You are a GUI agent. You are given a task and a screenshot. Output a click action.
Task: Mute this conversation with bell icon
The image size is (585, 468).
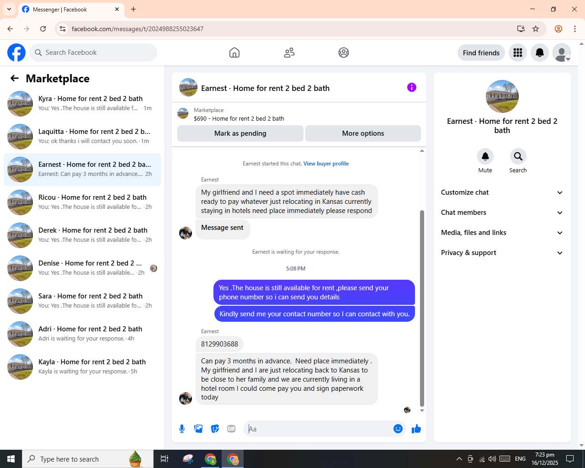[x=485, y=156]
